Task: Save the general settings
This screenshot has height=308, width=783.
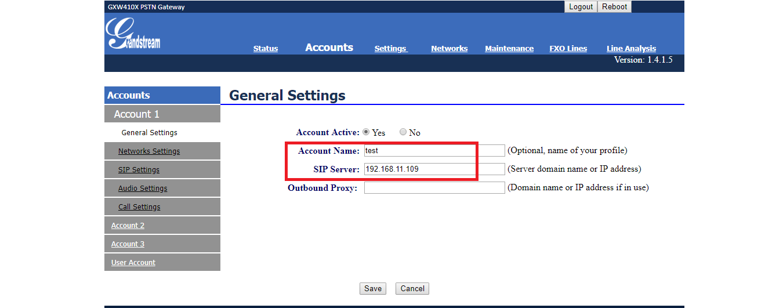Action: point(373,288)
